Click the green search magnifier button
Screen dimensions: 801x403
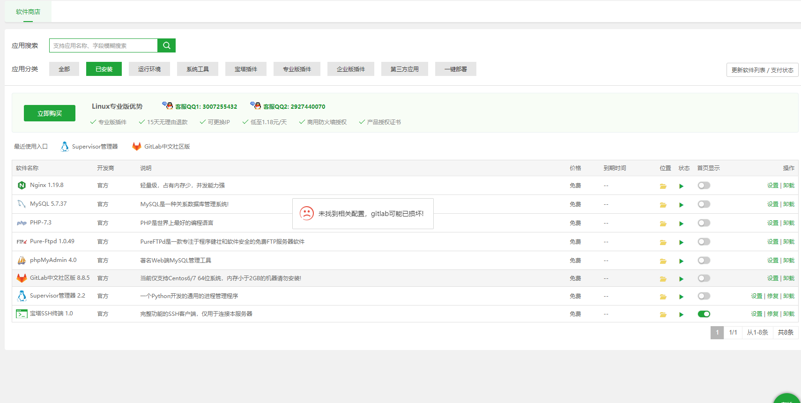point(166,45)
